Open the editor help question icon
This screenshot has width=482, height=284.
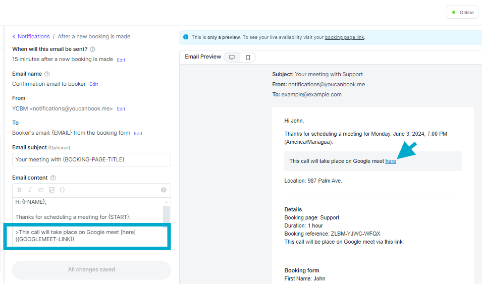coord(164,190)
